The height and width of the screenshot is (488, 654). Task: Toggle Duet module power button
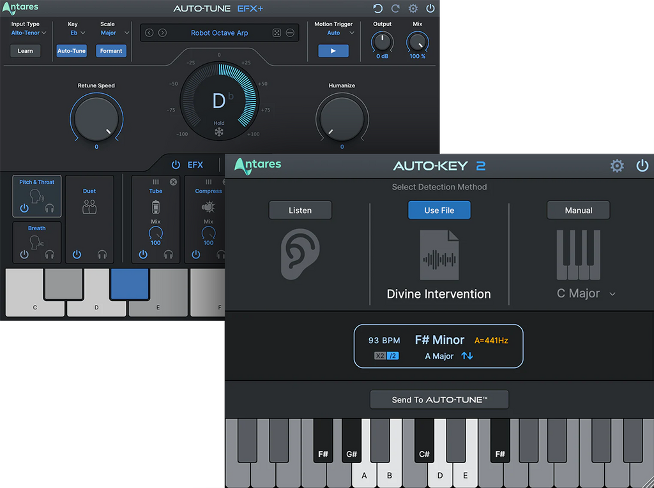click(77, 255)
